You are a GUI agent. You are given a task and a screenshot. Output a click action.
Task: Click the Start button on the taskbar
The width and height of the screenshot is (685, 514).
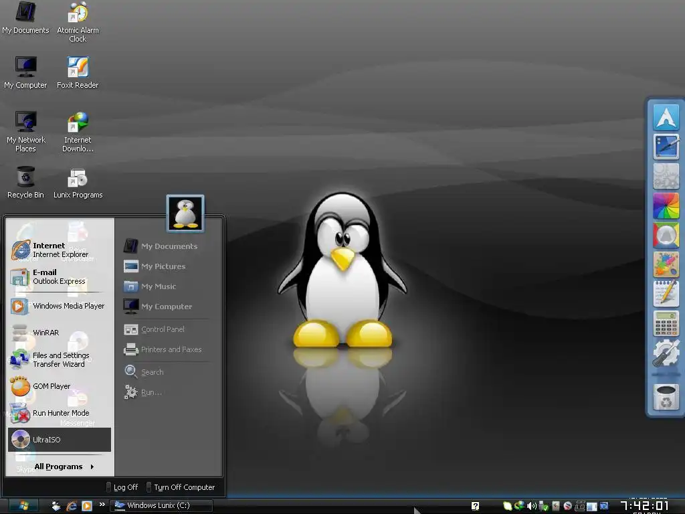pos(23,506)
